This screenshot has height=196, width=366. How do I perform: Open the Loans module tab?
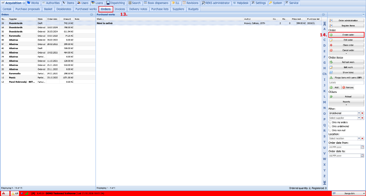(x=97, y=3)
